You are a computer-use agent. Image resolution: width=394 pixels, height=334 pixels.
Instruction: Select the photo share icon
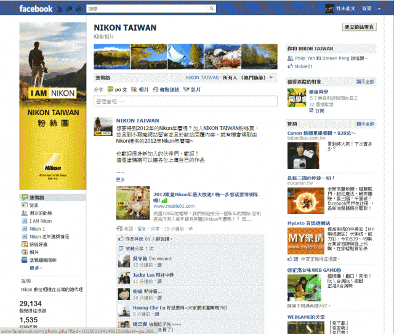(134, 89)
